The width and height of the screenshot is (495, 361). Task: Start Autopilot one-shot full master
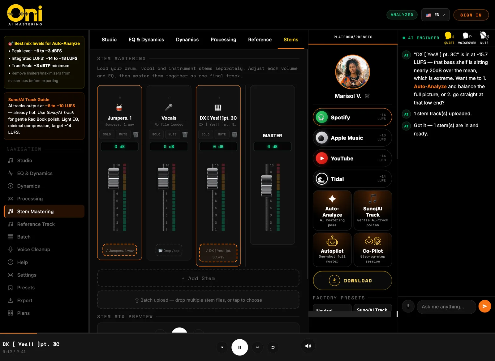(332, 250)
